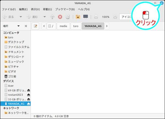Collapse the デバイス section header
Viewport: 165px width, 119px height.
pos(9,81)
